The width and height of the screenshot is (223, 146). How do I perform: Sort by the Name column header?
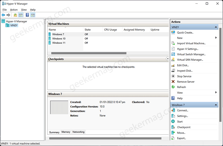(x=65, y=30)
